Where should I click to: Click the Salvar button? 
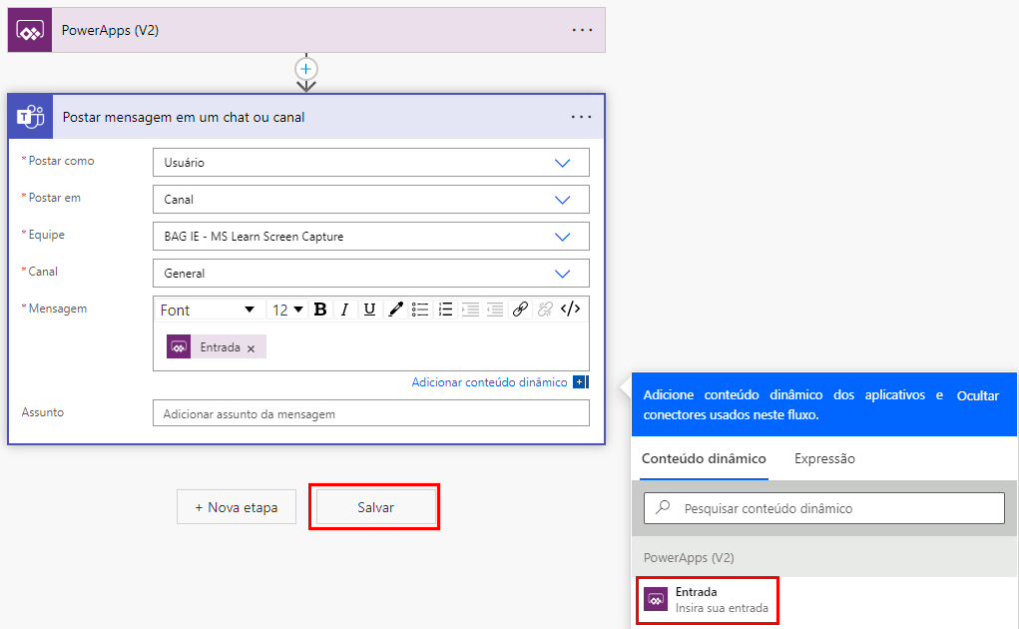(x=375, y=507)
